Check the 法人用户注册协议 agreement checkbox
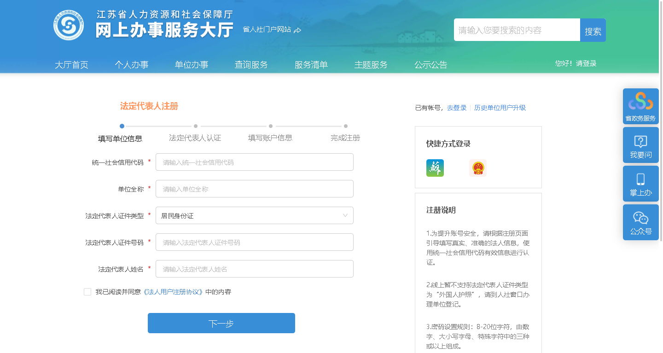This screenshot has height=353, width=663. tap(87, 292)
